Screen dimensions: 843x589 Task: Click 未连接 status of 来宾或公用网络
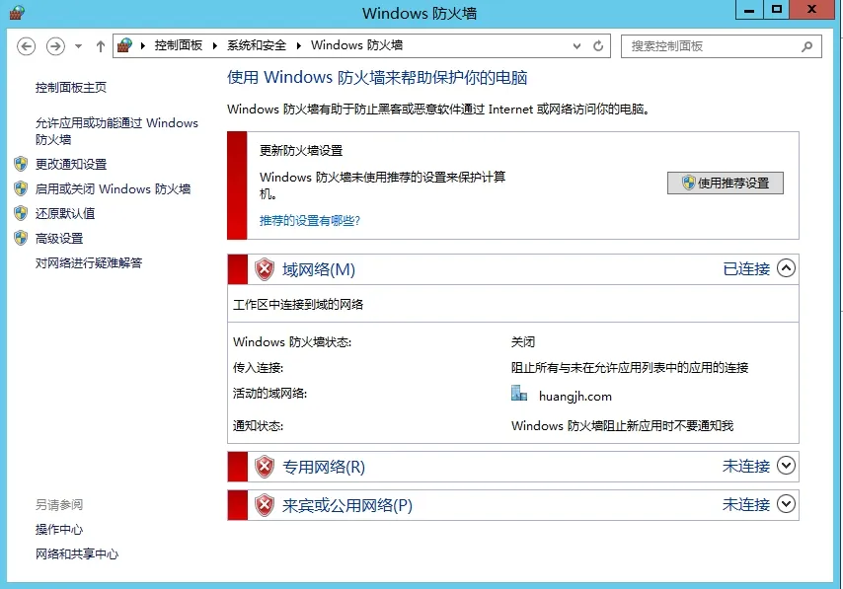[746, 504]
